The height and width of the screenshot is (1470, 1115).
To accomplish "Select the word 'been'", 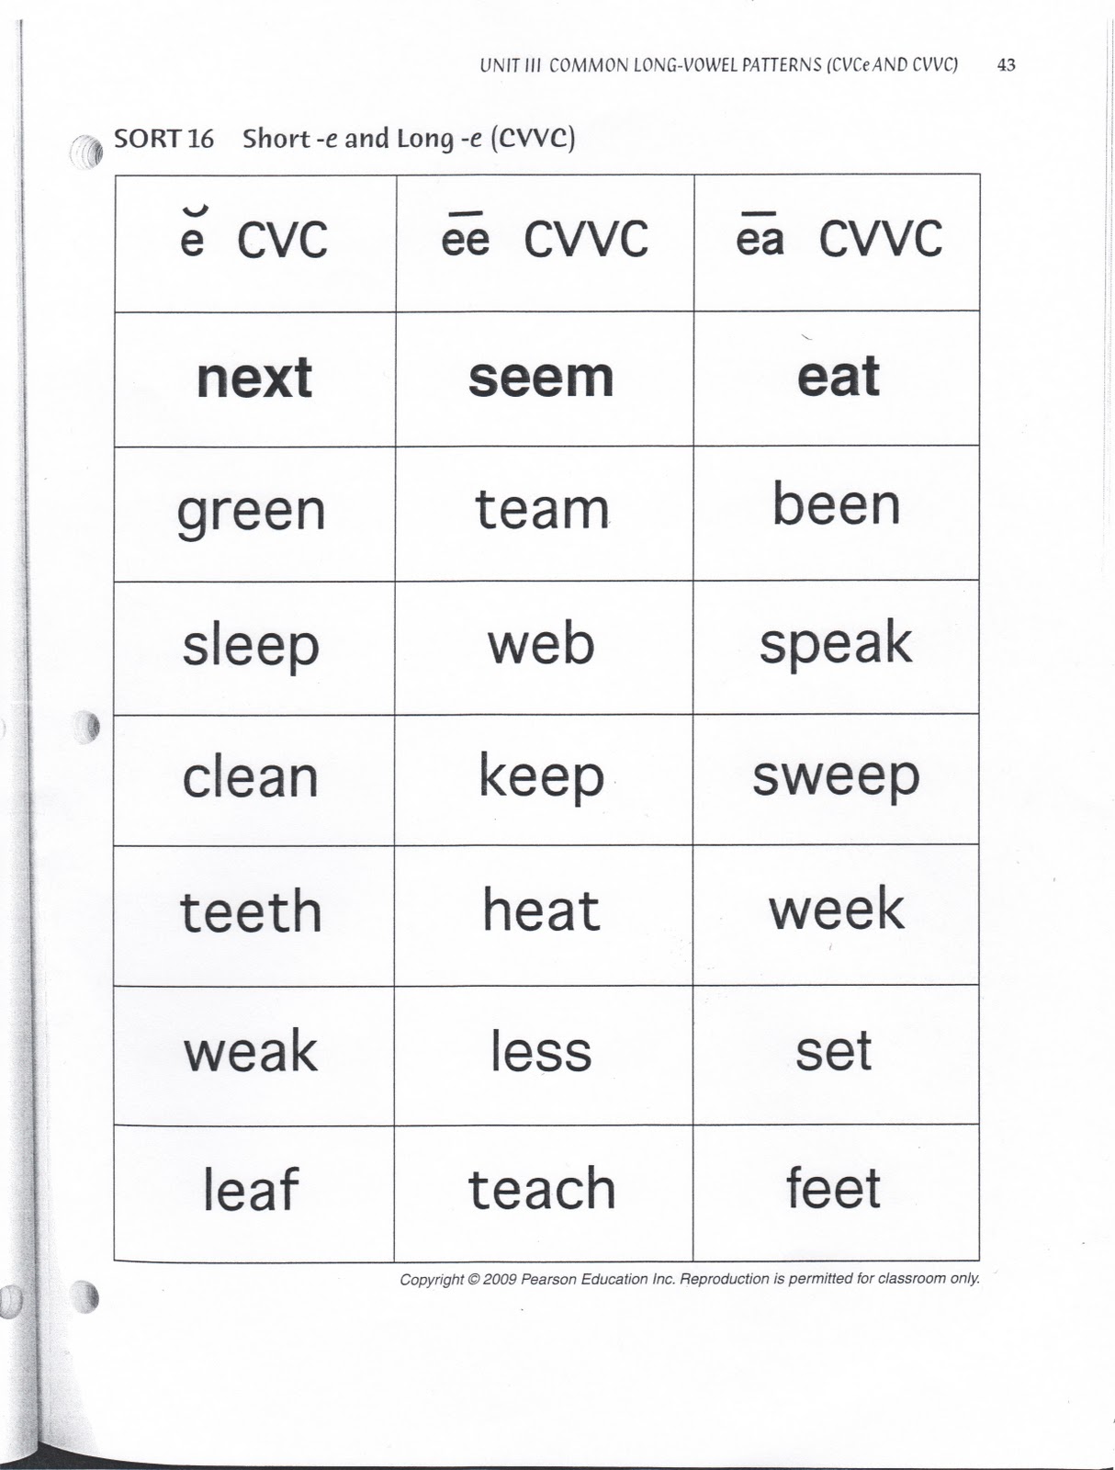I will point(836,504).
